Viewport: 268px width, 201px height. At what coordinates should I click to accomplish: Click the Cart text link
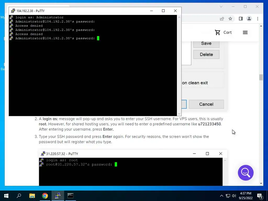click(227, 32)
